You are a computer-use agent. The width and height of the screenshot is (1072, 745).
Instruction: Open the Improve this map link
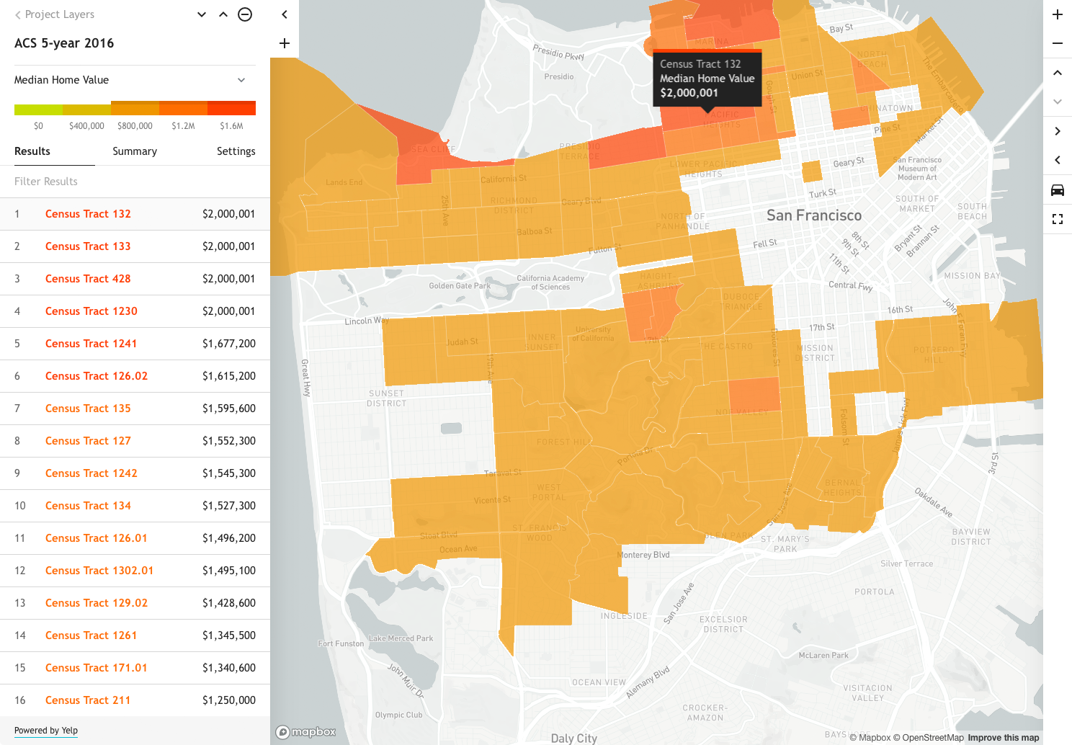pos(1003,738)
